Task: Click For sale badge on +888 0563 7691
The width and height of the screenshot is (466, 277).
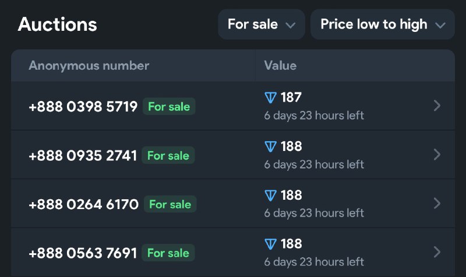Action: click(168, 253)
